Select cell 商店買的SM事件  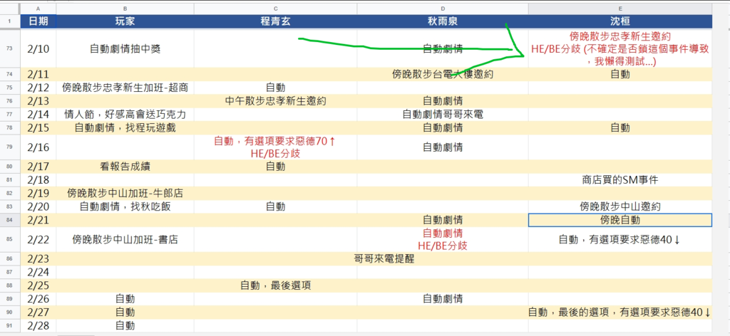click(620, 180)
